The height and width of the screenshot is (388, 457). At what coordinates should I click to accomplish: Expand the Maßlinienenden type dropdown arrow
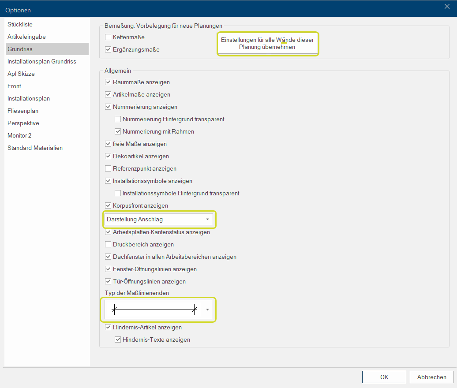(x=207, y=310)
